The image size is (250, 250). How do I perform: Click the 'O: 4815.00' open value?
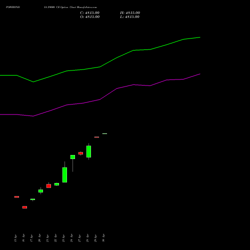tap(90, 17)
